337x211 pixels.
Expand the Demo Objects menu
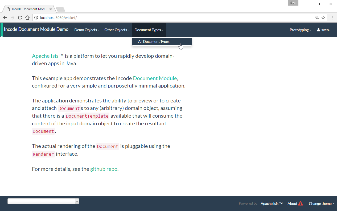coord(87,30)
